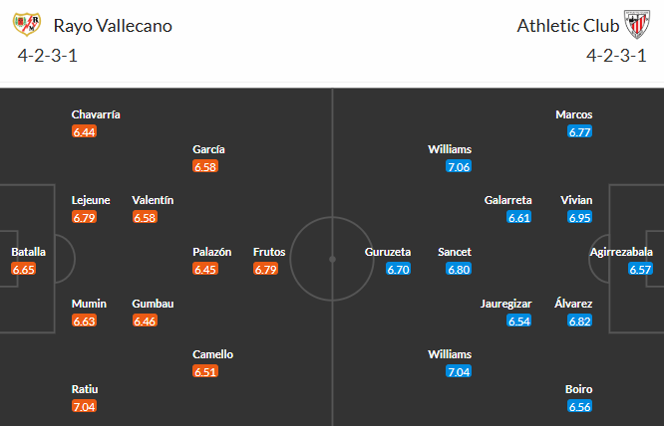Click Gumbau's 6.46 rating badge
Viewport: 664px width, 426px height.
(146, 320)
